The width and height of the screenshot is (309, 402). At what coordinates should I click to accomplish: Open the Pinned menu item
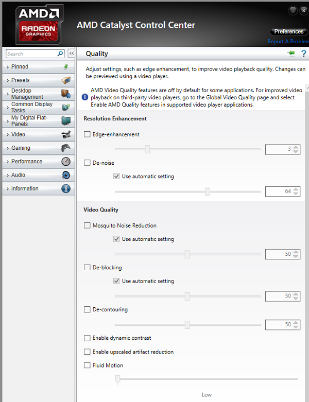39,67
